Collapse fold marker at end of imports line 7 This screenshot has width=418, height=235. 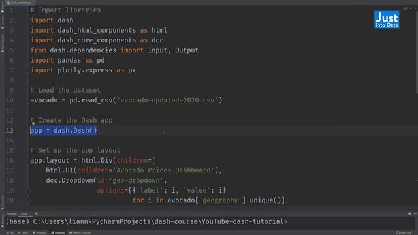(27, 70)
